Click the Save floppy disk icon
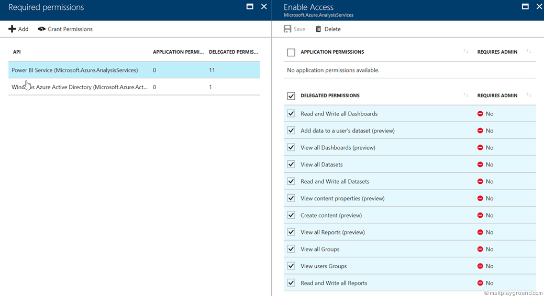Viewport: 544px width, 296px height. point(287,29)
